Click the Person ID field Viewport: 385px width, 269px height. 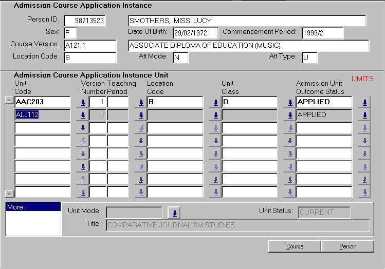pyautogui.click(x=84, y=21)
